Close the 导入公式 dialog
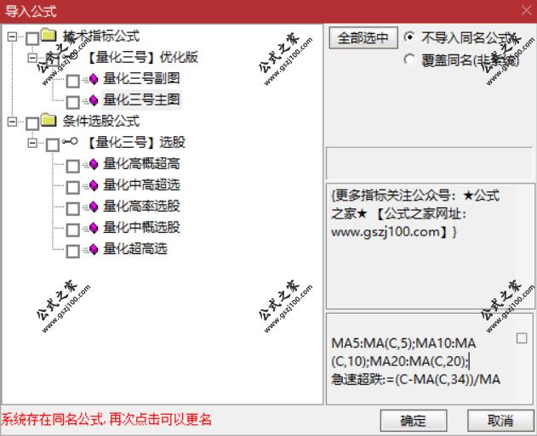 click(x=527, y=10)
